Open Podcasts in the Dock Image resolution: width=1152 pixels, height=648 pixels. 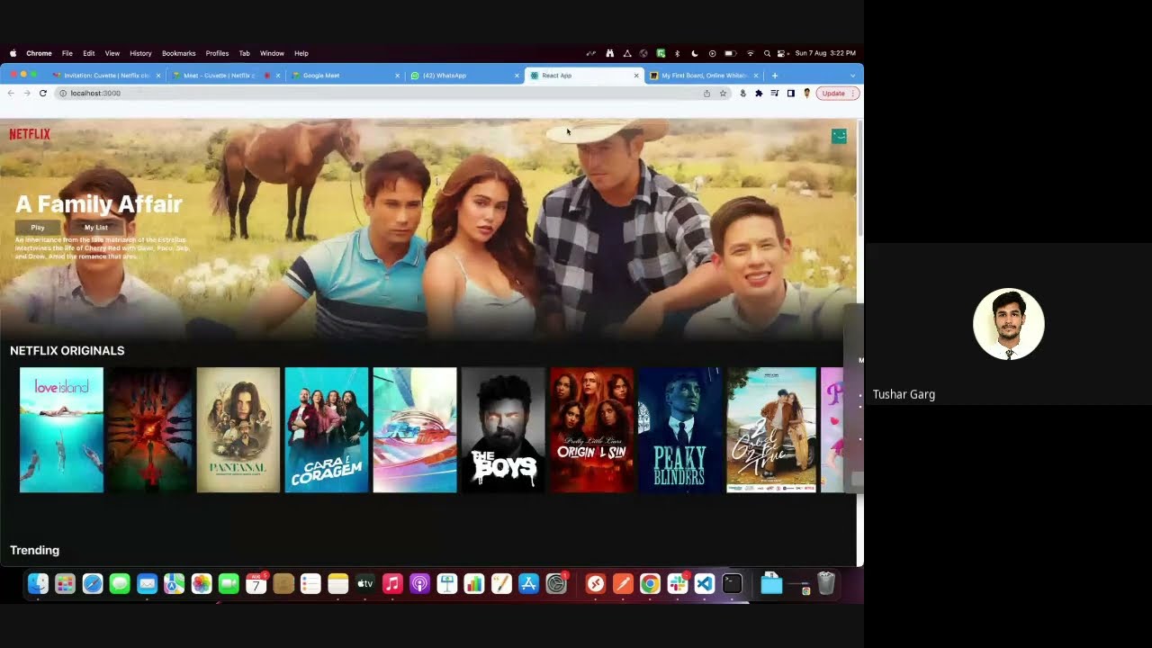[x=419, y=584]
